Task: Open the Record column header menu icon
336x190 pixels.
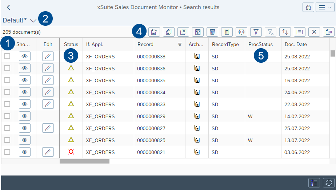Action: point(180,44)
